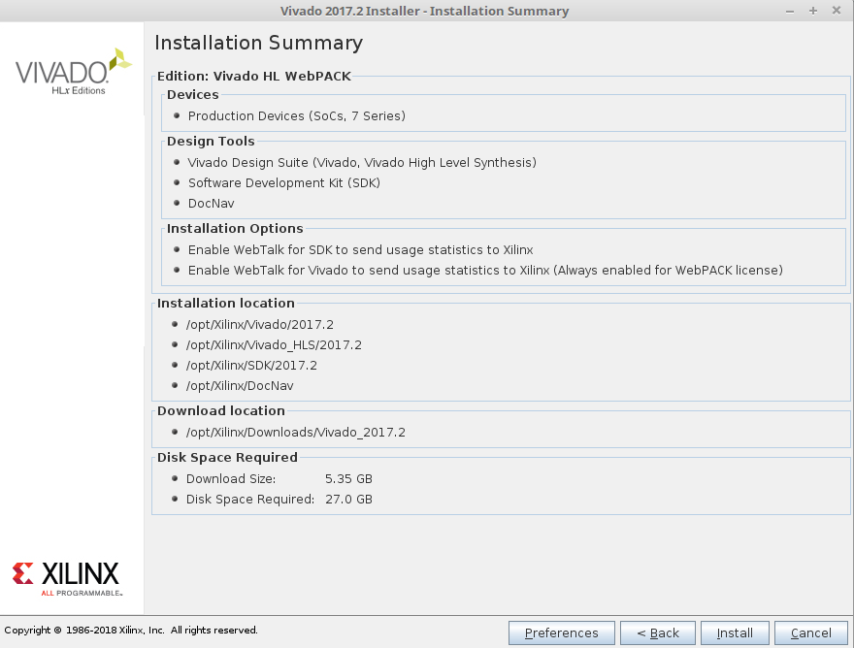Click the 'Installation location' section label
This screenshot has width=854, height=648.
(225, 304)
